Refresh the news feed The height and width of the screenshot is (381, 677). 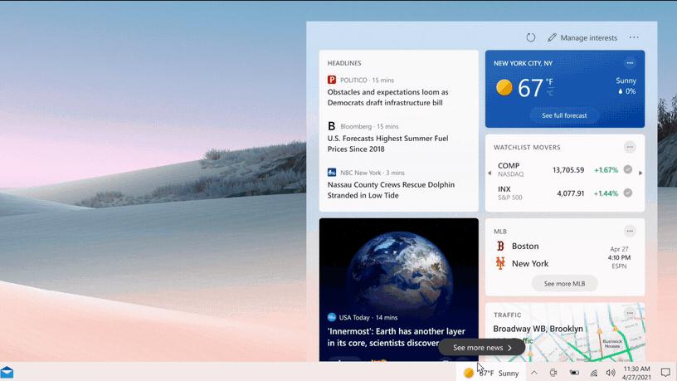click(x=531, y=37)
